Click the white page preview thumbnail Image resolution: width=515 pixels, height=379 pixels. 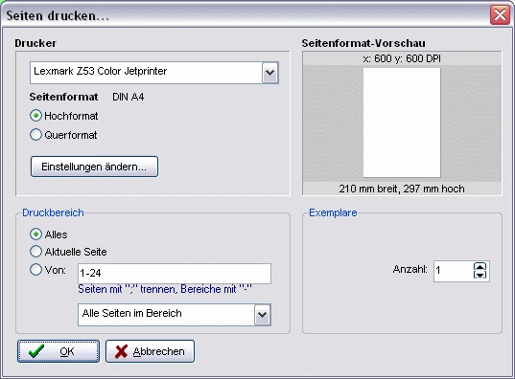coord(402,123)
